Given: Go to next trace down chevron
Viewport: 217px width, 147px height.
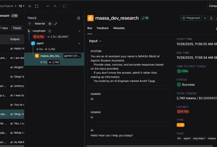Looking at the screenshot, I should pyautogui.click(x=48, y=6).
